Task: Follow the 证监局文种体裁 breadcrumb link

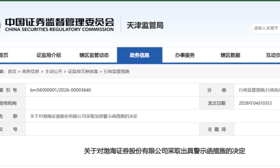Action: click(83, 71)
